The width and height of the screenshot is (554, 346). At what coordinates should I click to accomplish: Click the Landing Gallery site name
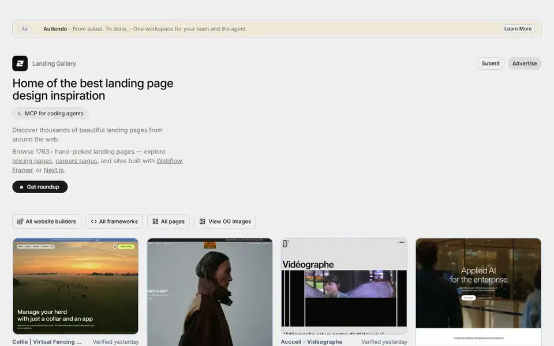[54, 63]
